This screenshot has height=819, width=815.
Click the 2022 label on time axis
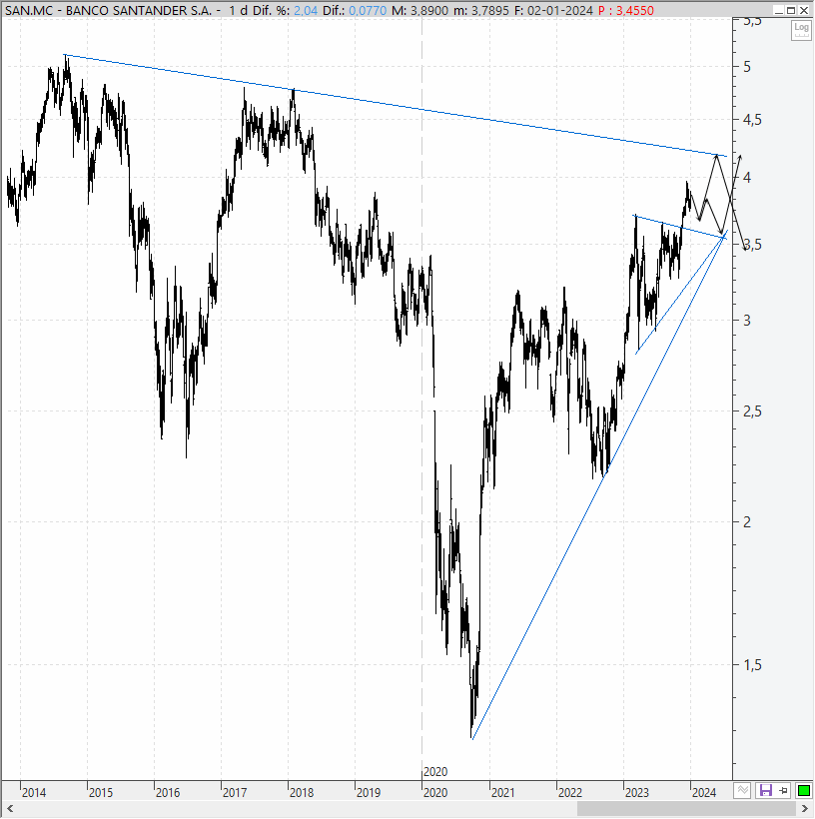point(569,793)
